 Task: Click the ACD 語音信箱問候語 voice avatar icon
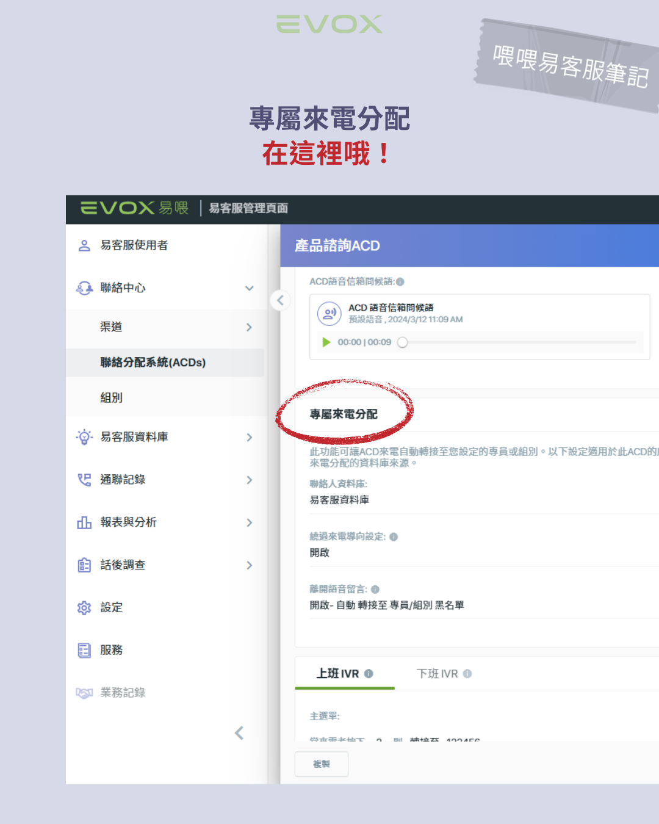click(x=329, y=314)
